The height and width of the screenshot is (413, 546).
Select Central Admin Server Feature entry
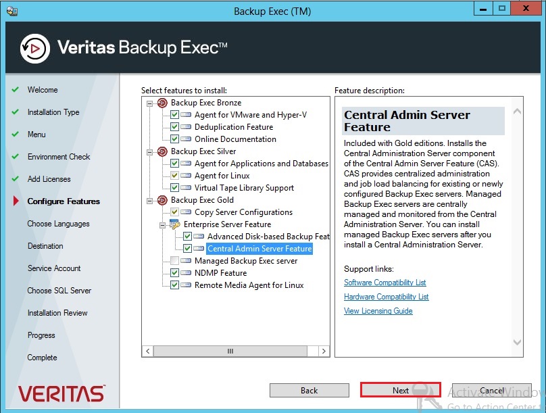(x=259, y=248)
